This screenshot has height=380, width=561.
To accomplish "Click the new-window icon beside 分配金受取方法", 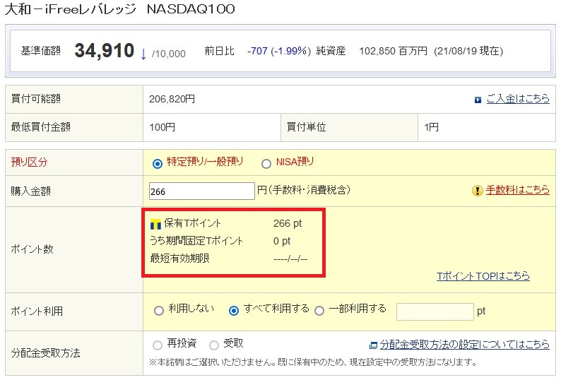I will coord(373,345).
